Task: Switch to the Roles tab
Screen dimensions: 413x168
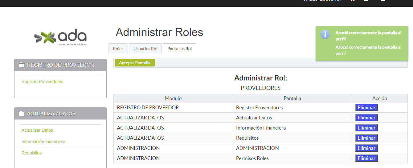Action: coord(118,49)
